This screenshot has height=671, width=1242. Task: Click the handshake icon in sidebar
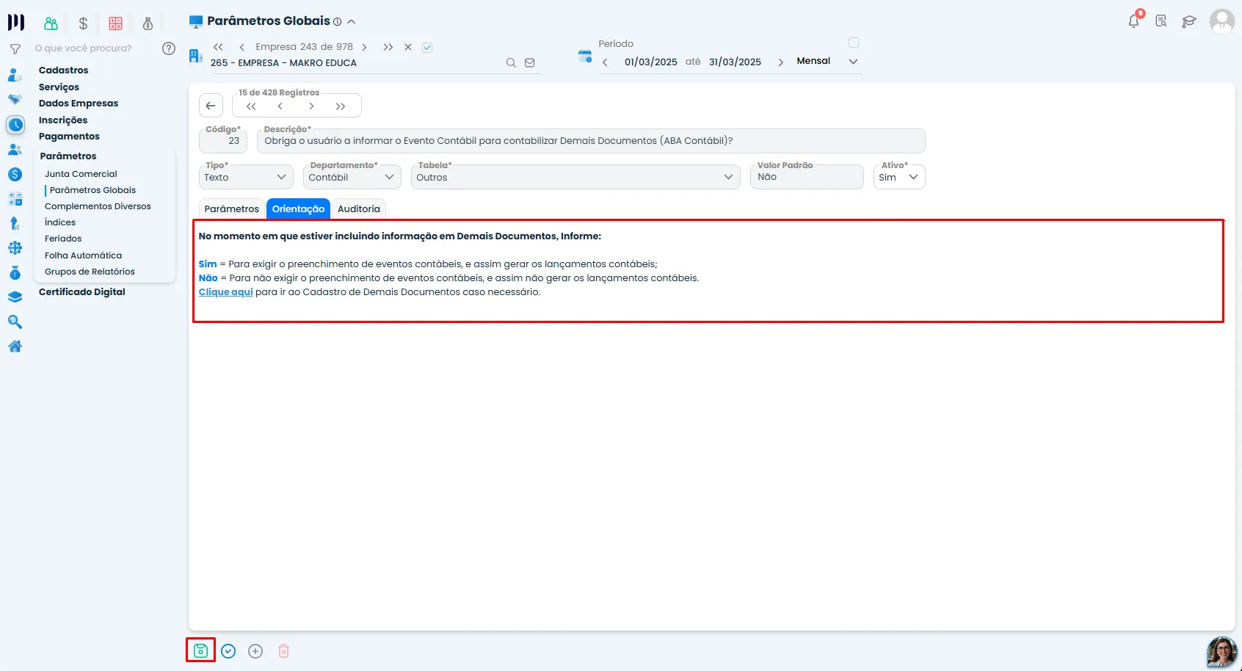[x=15, y=99]
